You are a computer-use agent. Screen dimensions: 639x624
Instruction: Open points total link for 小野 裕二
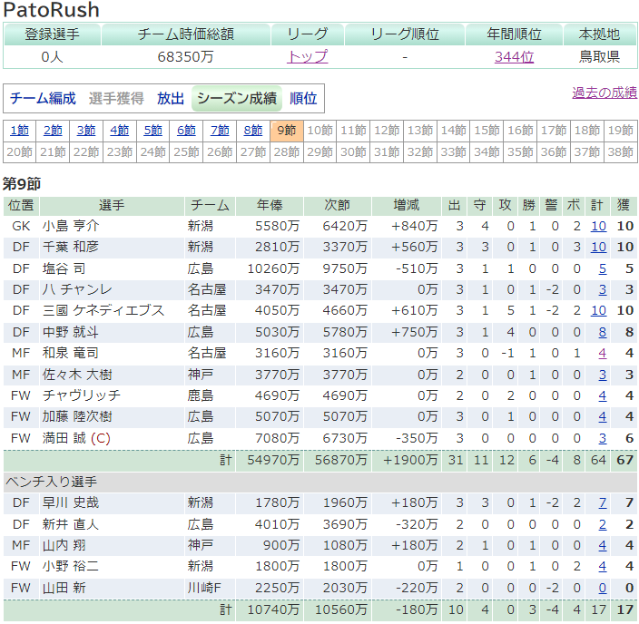coord(603,567)
